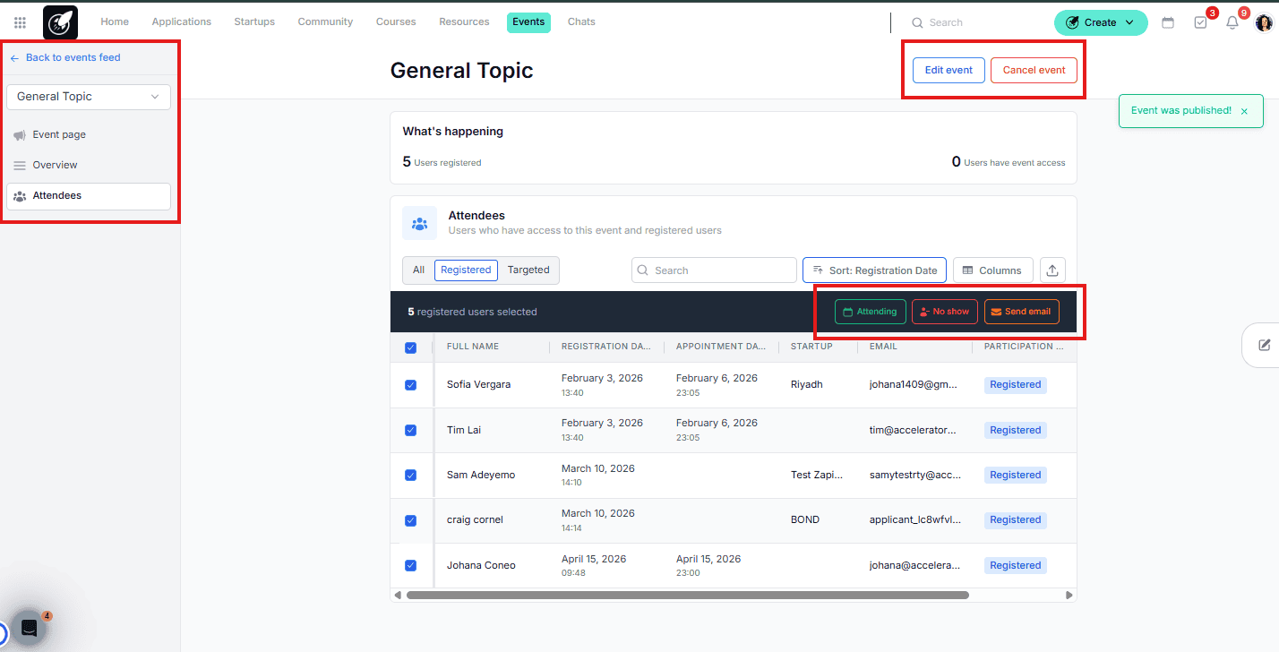Click the edit note floating icon

point(1264,346)
